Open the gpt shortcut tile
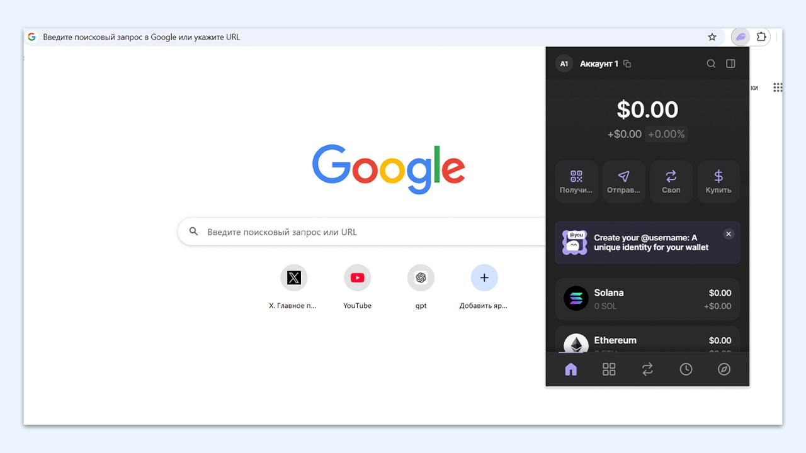 [421, 288]
